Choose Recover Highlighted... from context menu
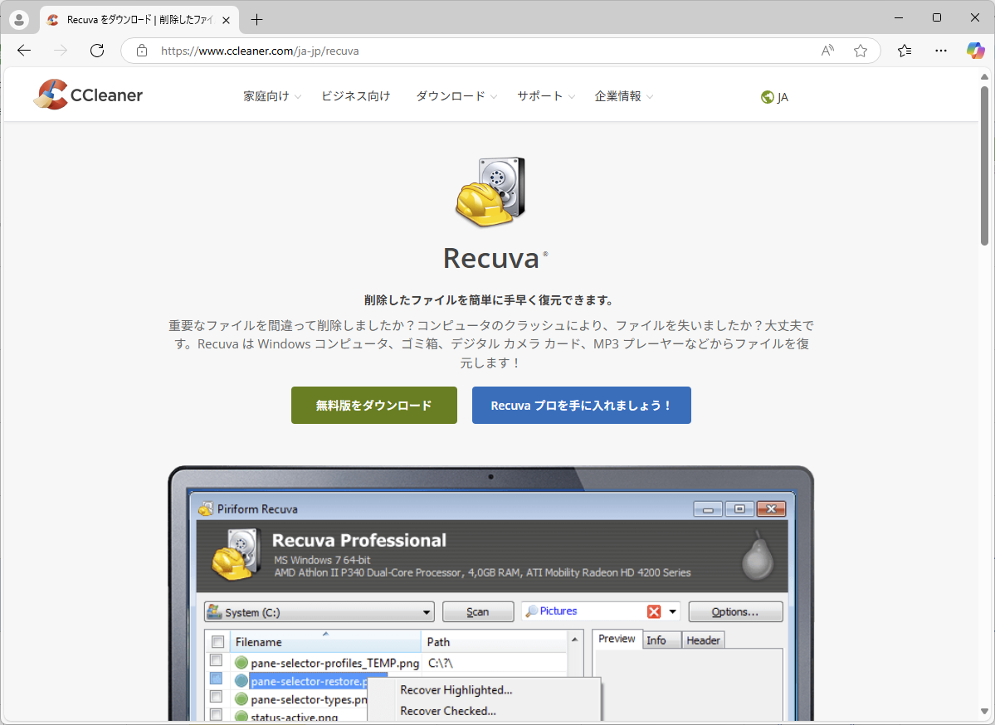 point(484,689)
